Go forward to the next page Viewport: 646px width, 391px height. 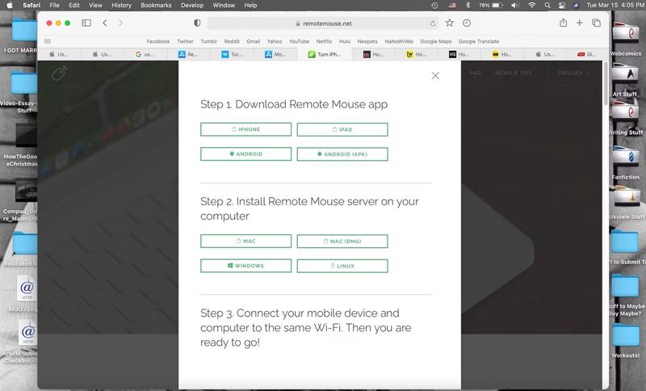tap(120, 23)
